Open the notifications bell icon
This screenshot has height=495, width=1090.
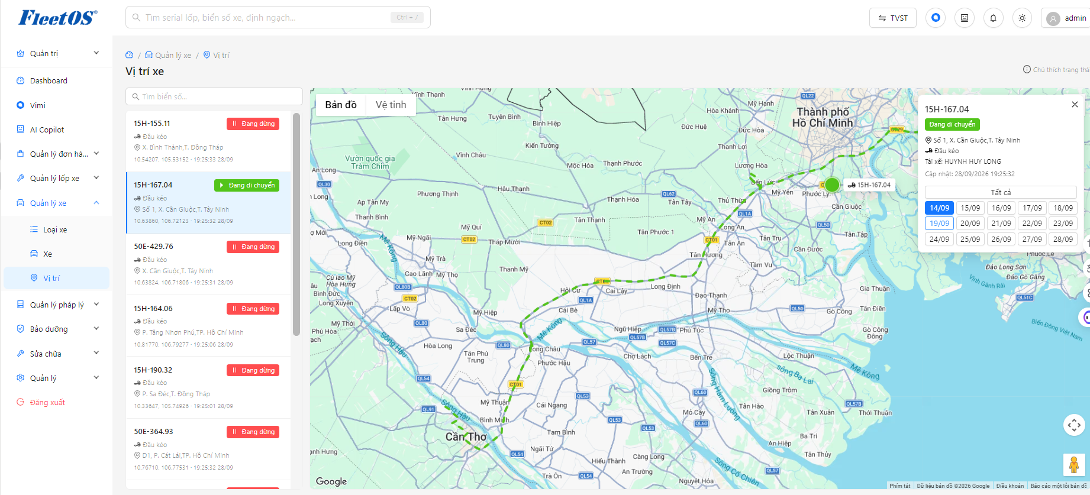point(993,18)
